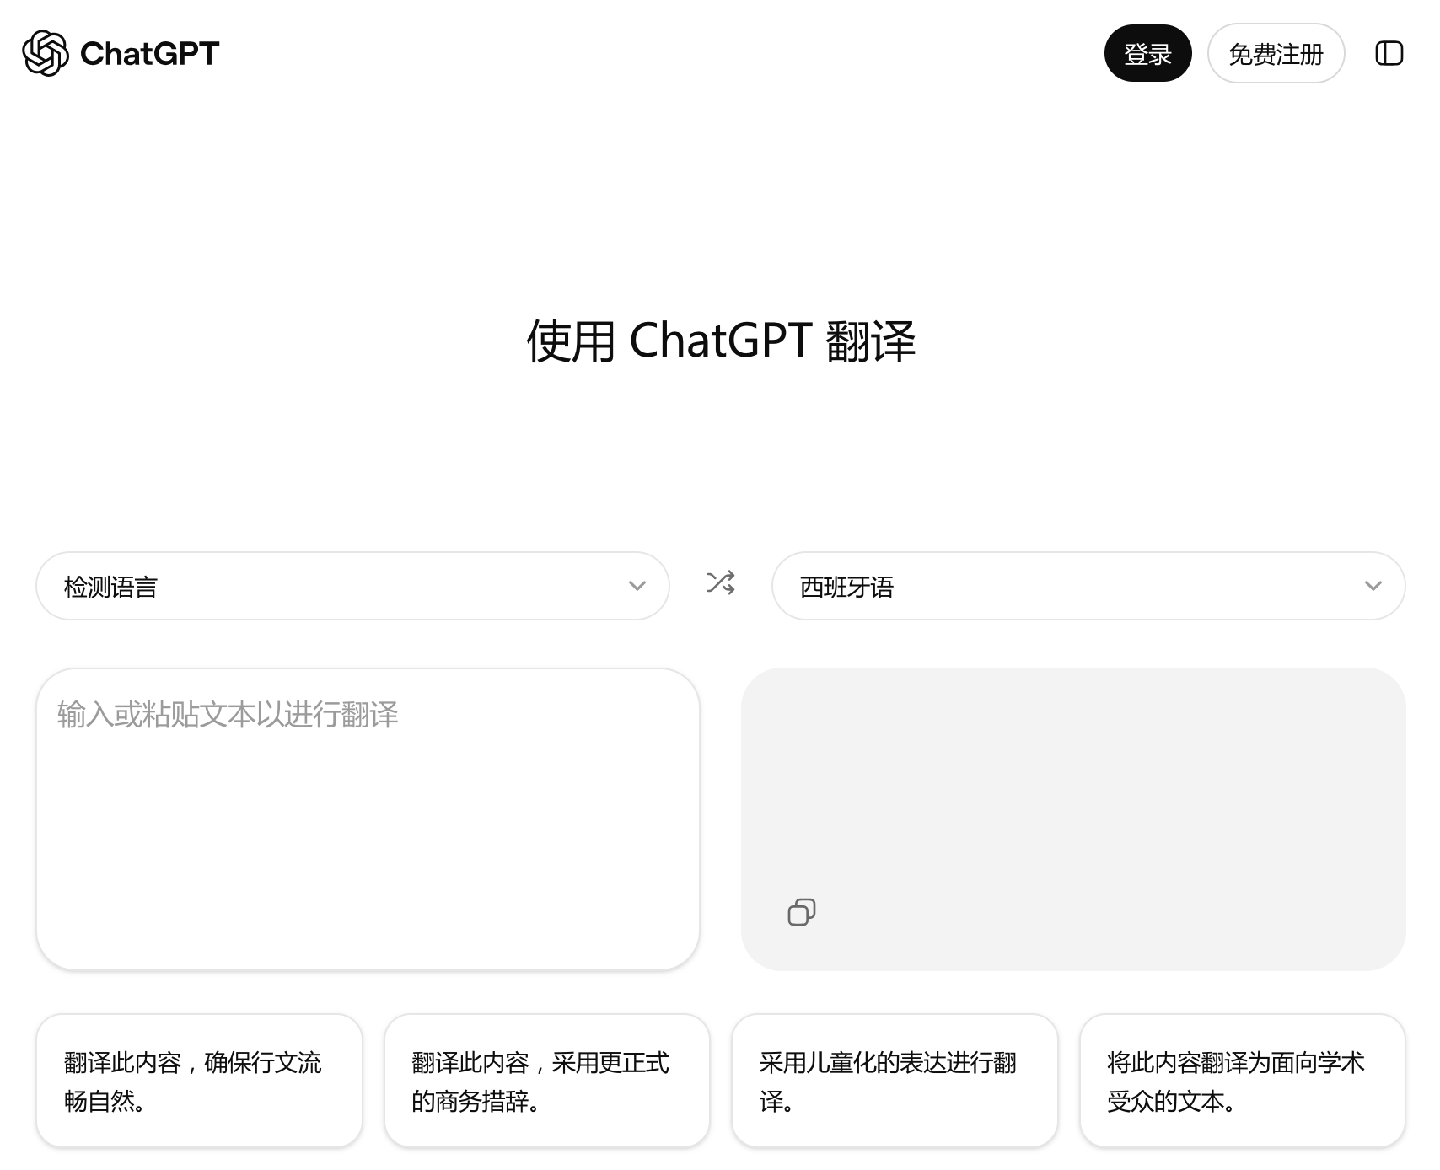Click the gray translation output panel
Image resolution: width=1440 pixels, height=1170 pixels.
1071,801
